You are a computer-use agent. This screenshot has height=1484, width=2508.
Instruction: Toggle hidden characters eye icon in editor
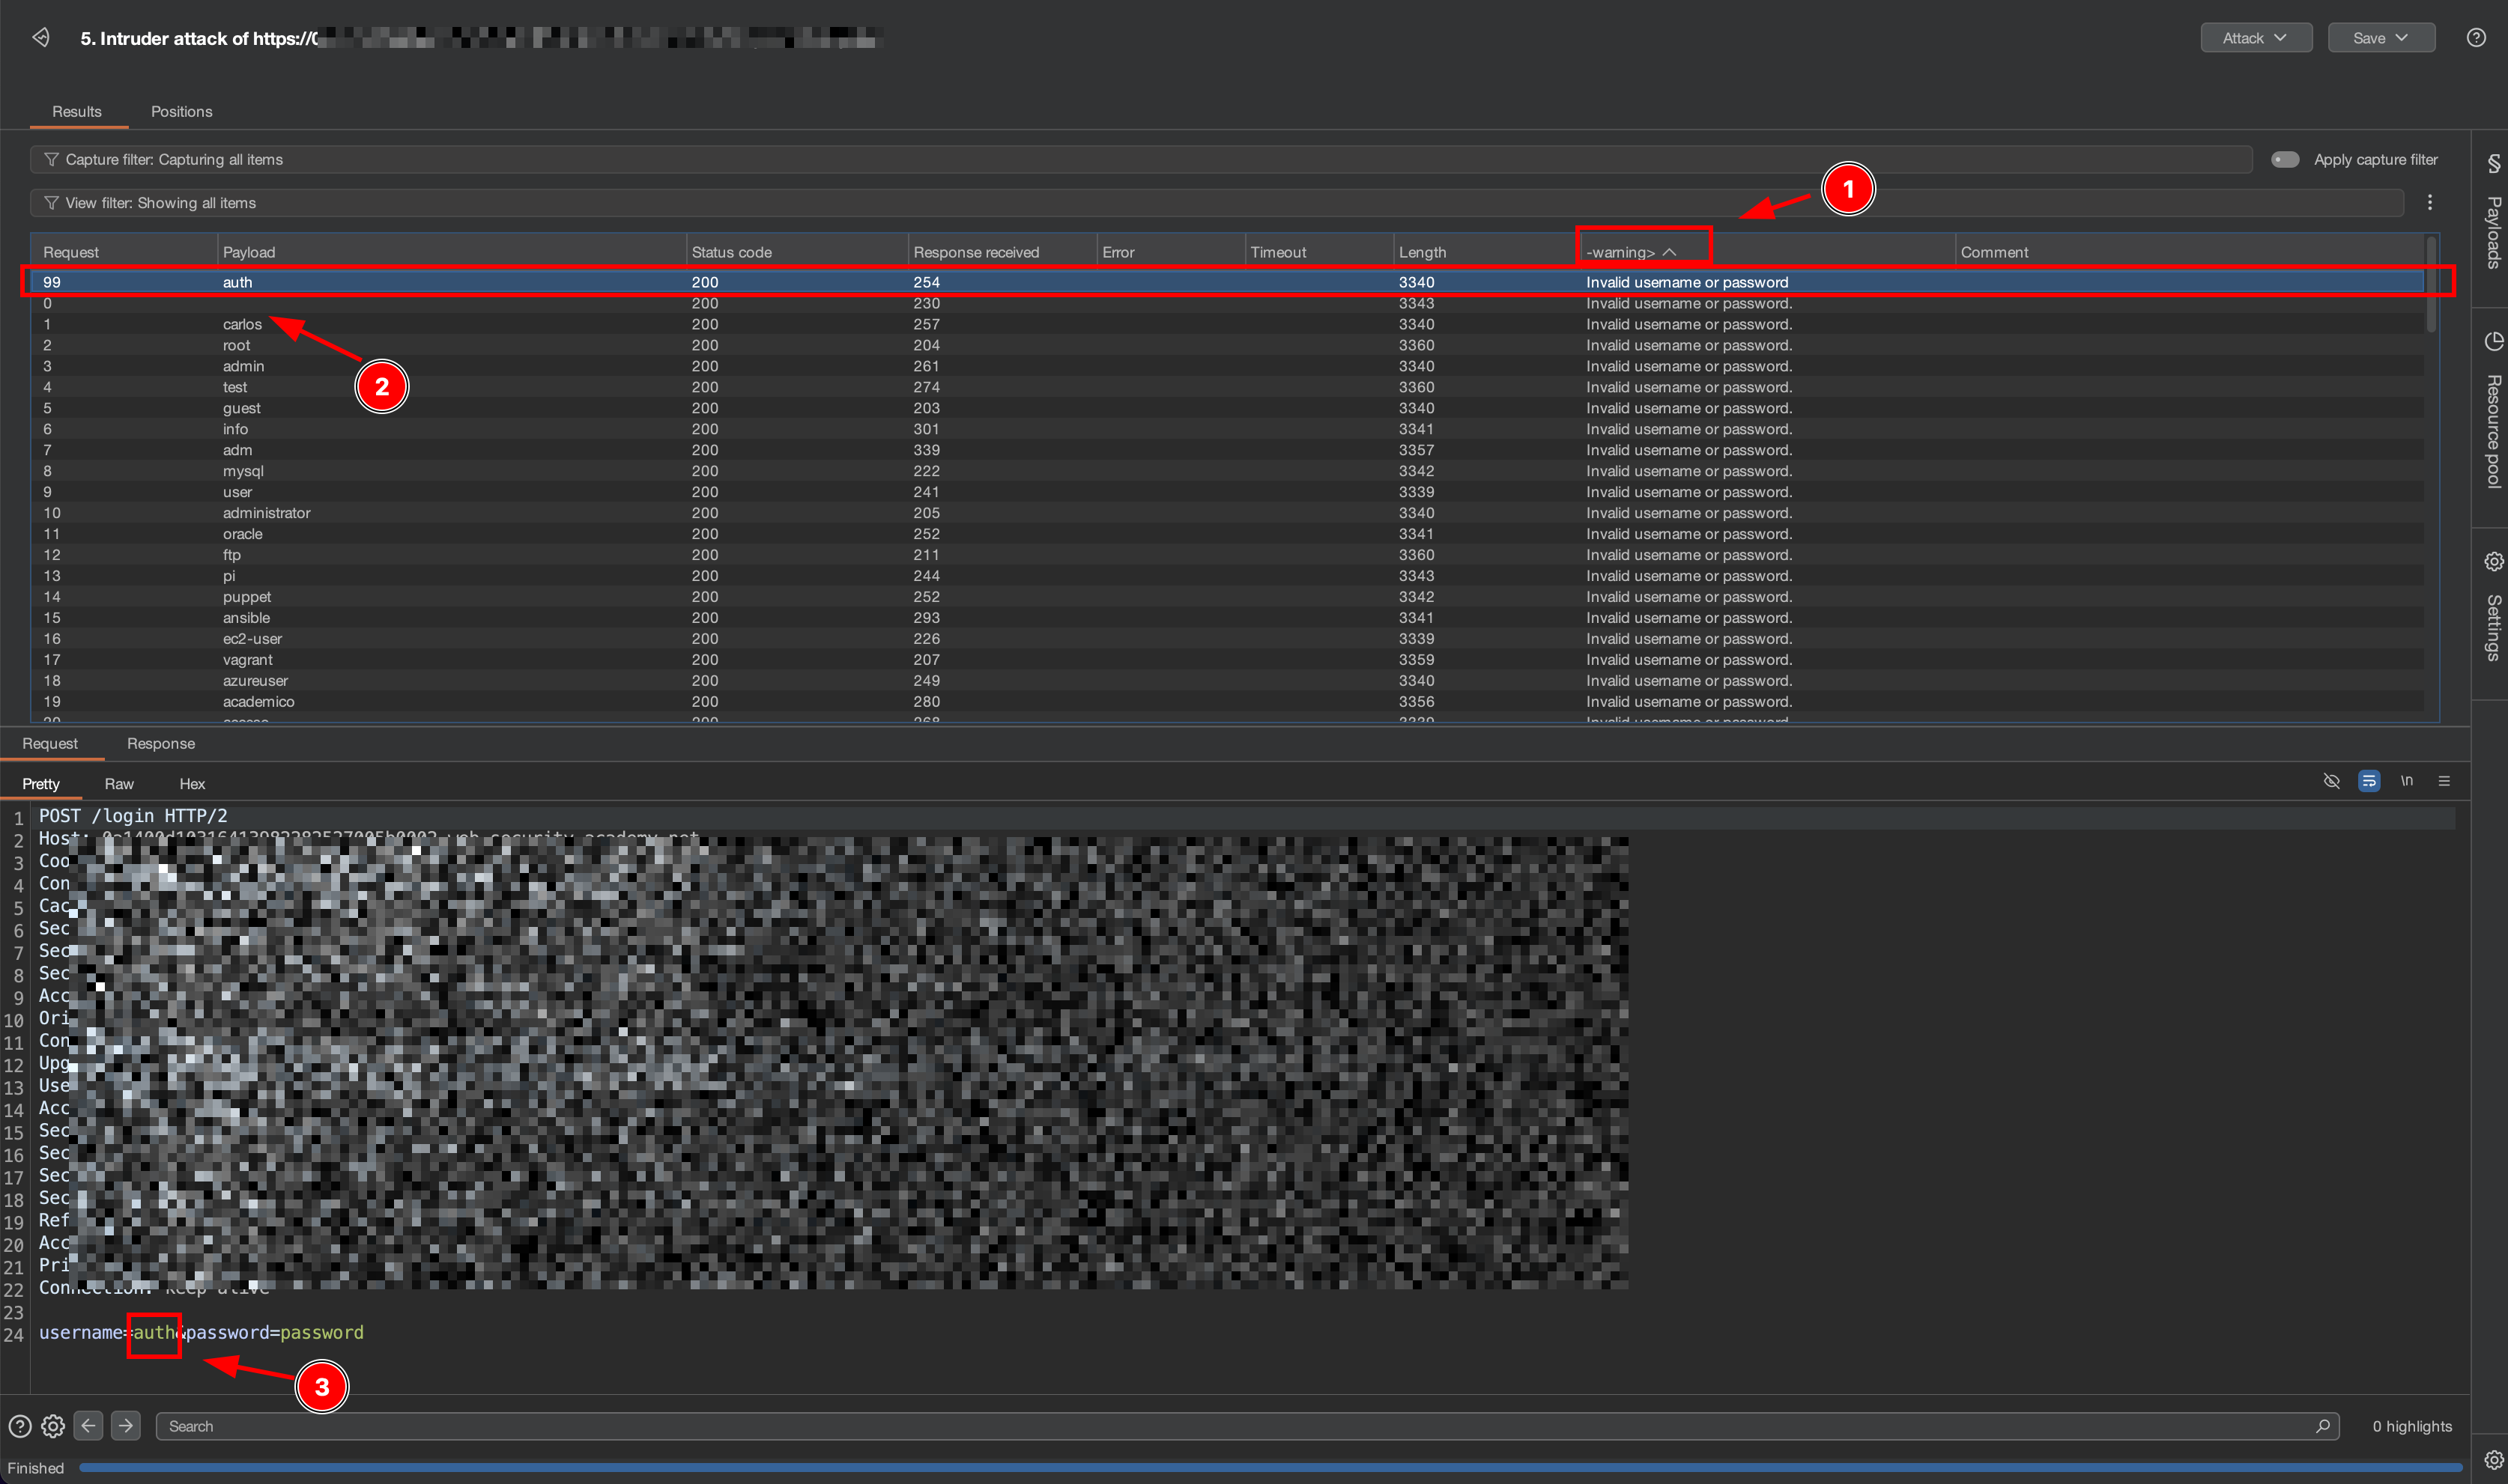2331,781
